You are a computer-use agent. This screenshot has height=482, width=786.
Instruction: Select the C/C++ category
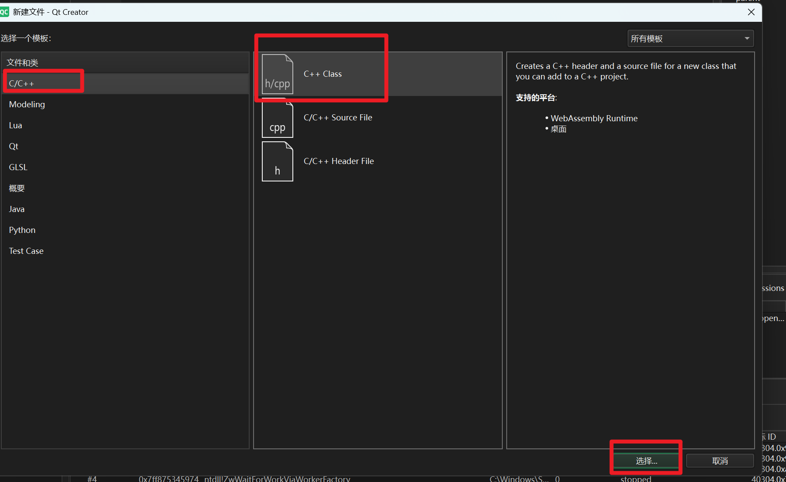pyautogui.click(x=125, y=83)
